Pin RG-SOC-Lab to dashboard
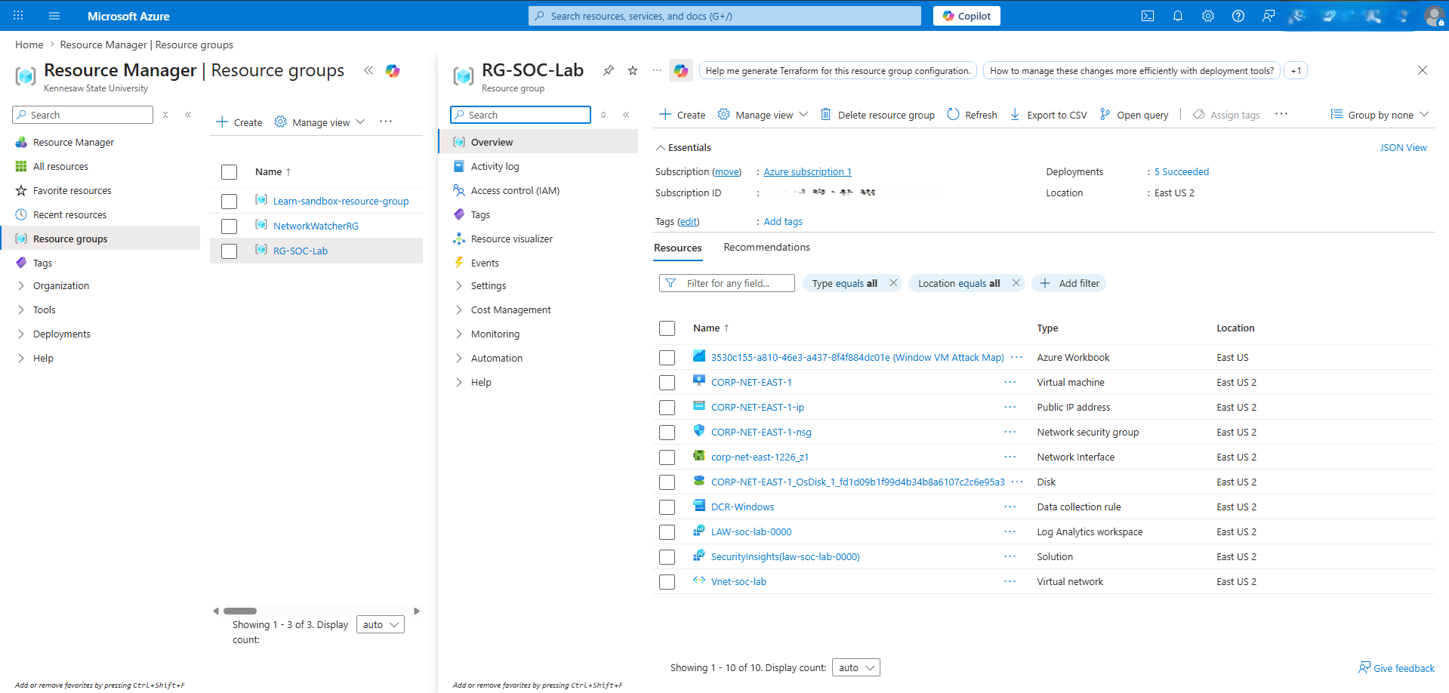Image resolution: width=1449 pixels, height=693 pixels. (x=608, y=70)
